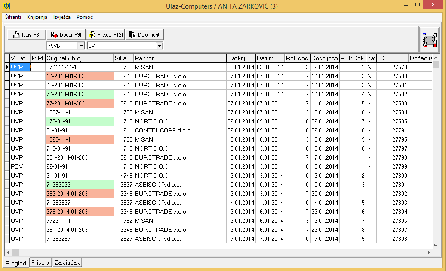Click vertical scrollbar down arrow
The height and width of the screenshot is (271, 446).
click(436, 246)
